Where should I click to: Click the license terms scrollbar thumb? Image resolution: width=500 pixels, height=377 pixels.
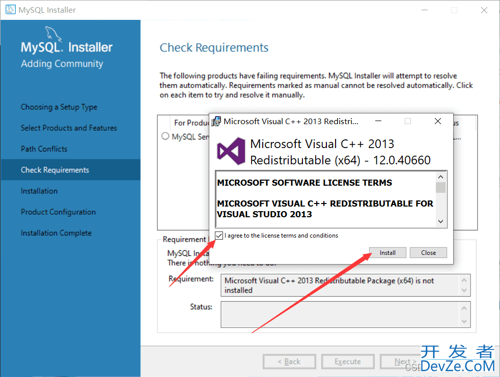tap(441, 188)
